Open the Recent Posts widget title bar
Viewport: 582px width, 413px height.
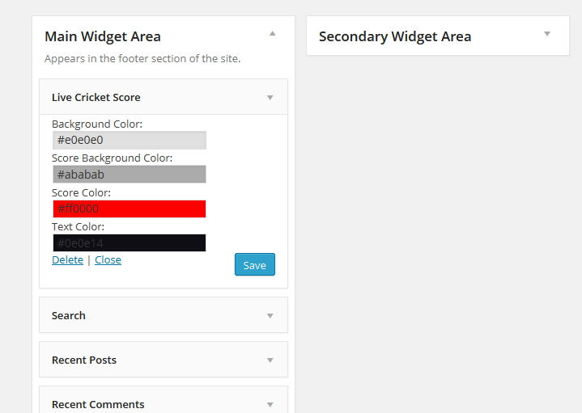(x=84, y=360)
